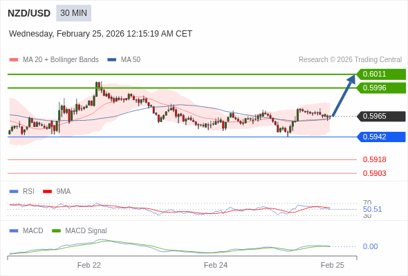Click the blue MACD legend swatch
Screen dimensions: 408x276
tap(14, 231)
